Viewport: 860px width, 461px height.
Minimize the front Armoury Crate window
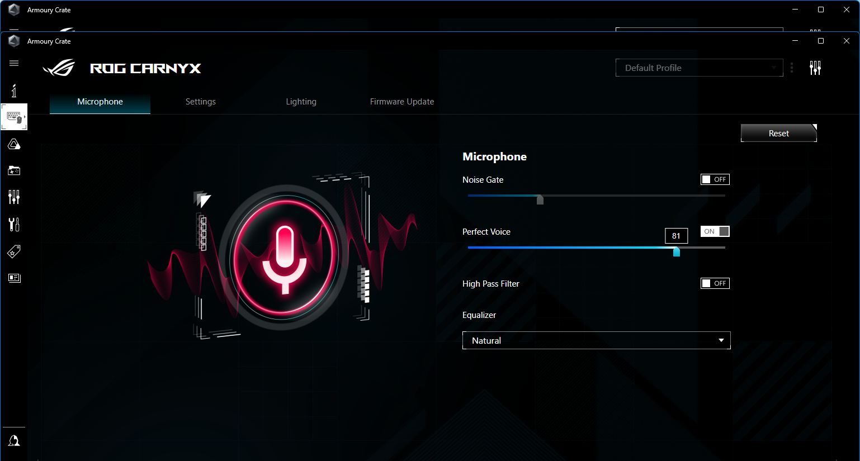coord(795,41)
